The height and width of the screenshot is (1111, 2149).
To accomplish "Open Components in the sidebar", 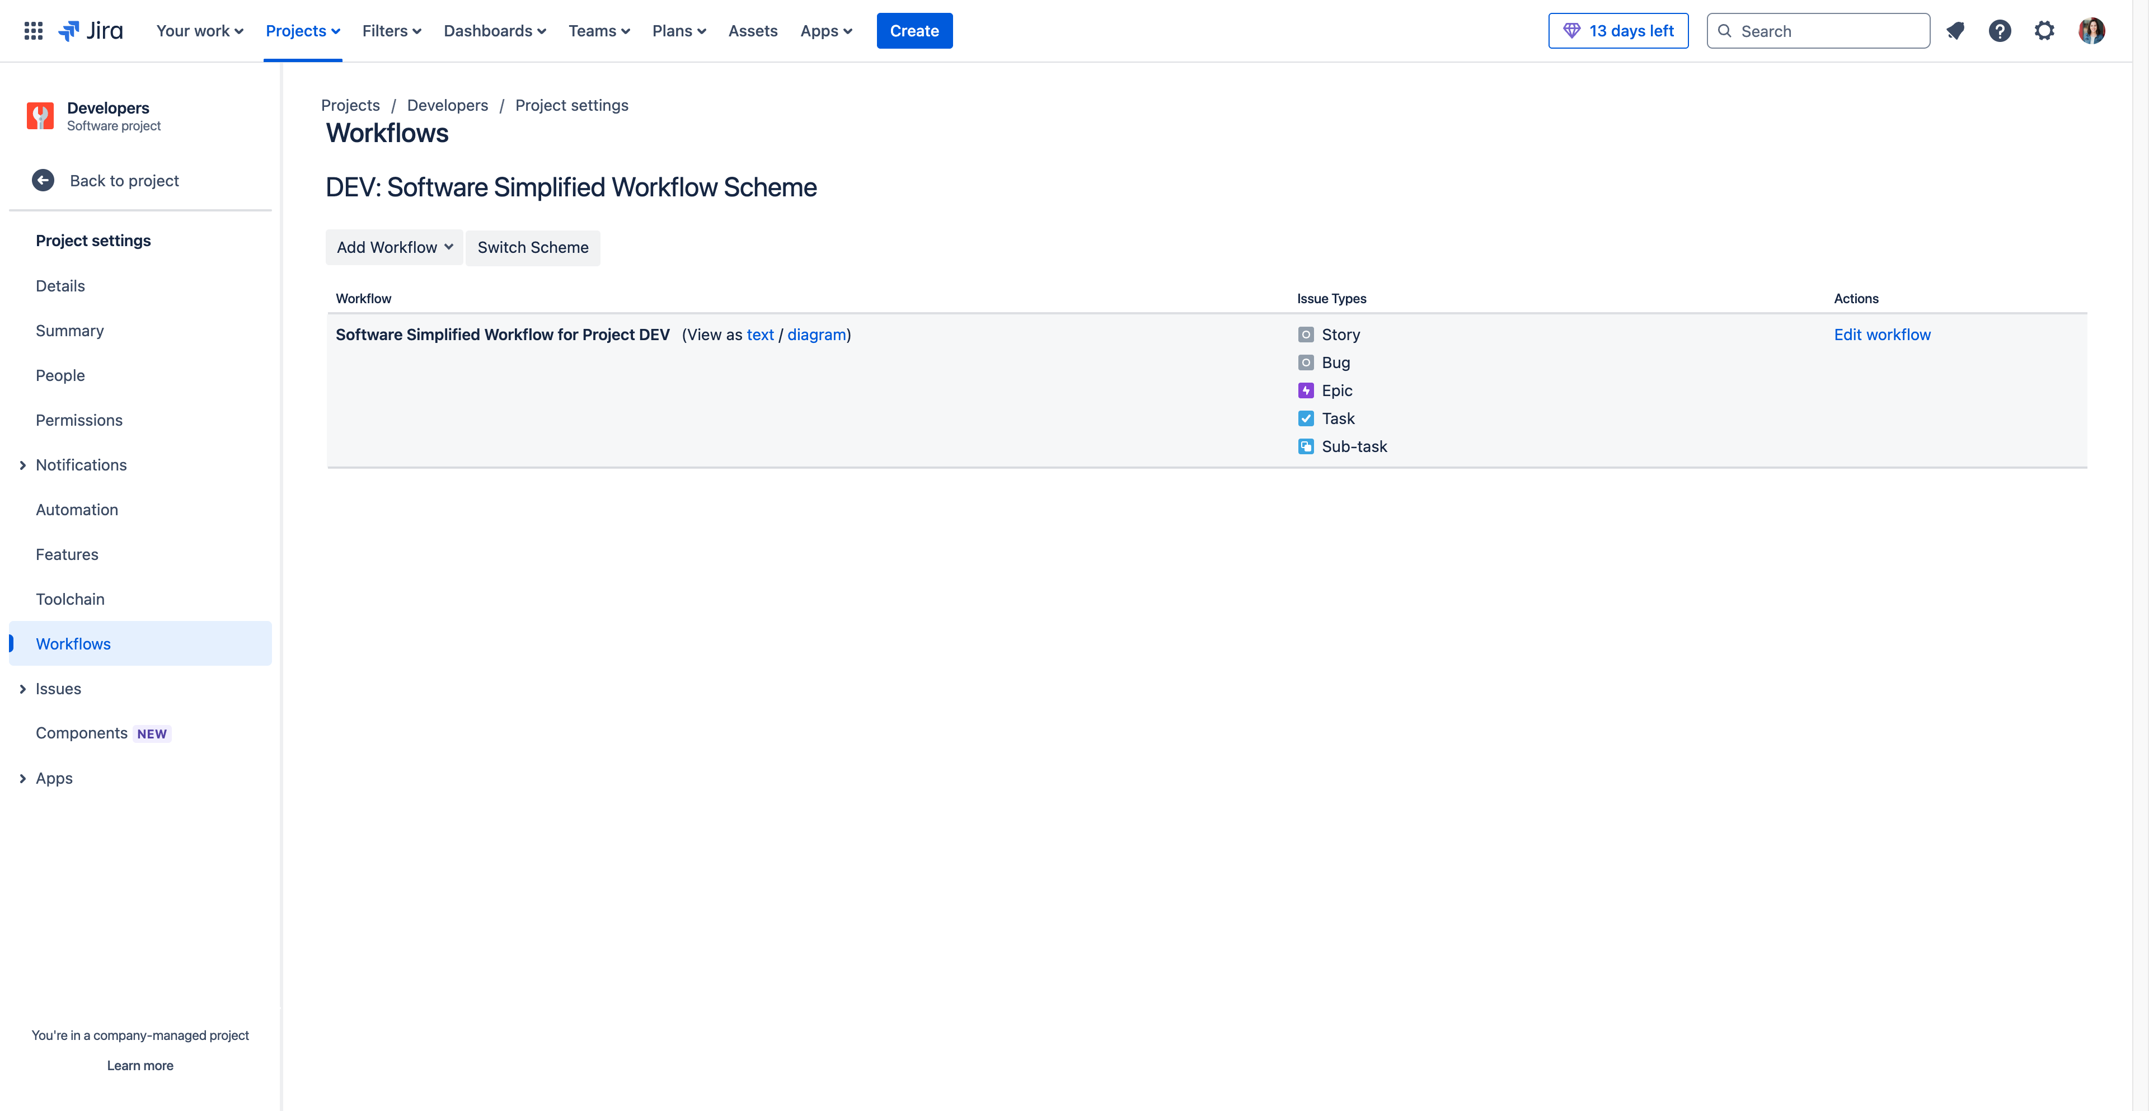I will [x=82, y=733].
